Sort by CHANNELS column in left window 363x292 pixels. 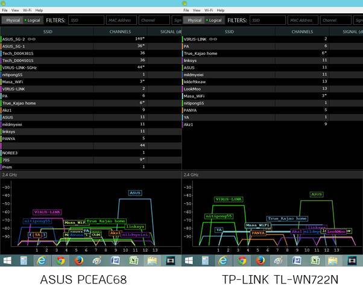(x=120, y=31)
